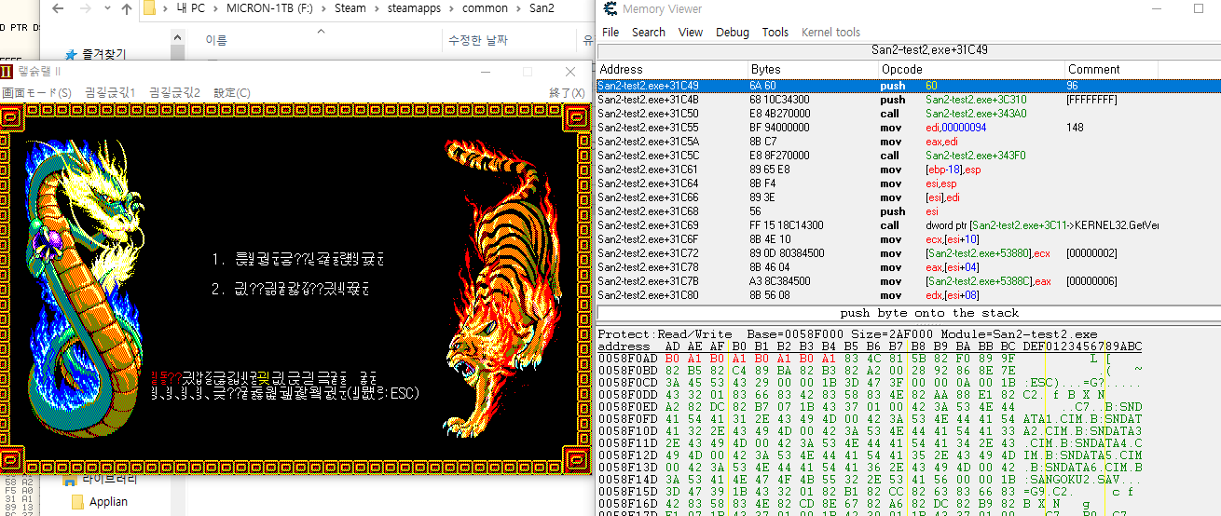Minimize the game window
1221x516 pixels.
pyautogui.click(x=486, y=72)
